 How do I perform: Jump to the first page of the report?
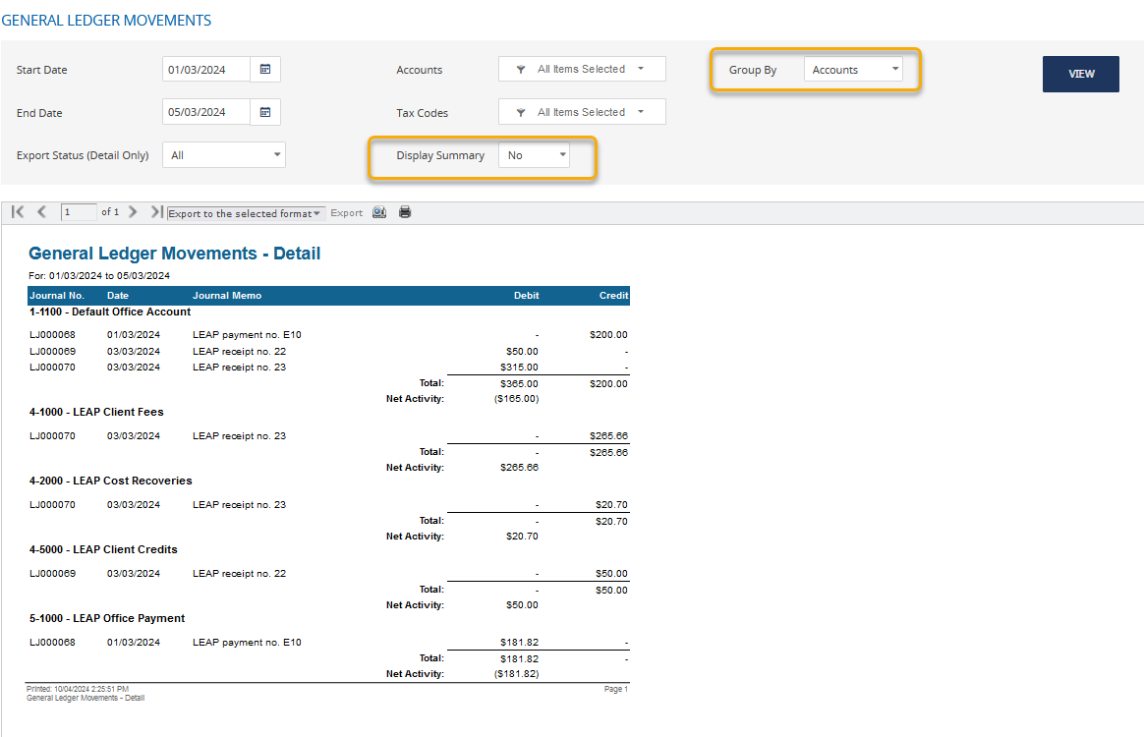pos(17,211)
